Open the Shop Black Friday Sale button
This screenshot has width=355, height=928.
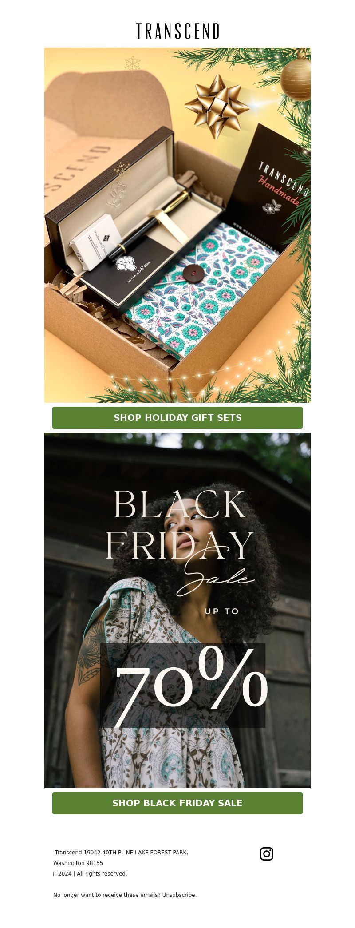point(177,803)
